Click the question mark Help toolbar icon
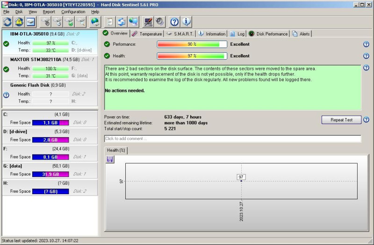Image resolution: width=374 pixels, height=245 pixels. [x=174, y=22]
